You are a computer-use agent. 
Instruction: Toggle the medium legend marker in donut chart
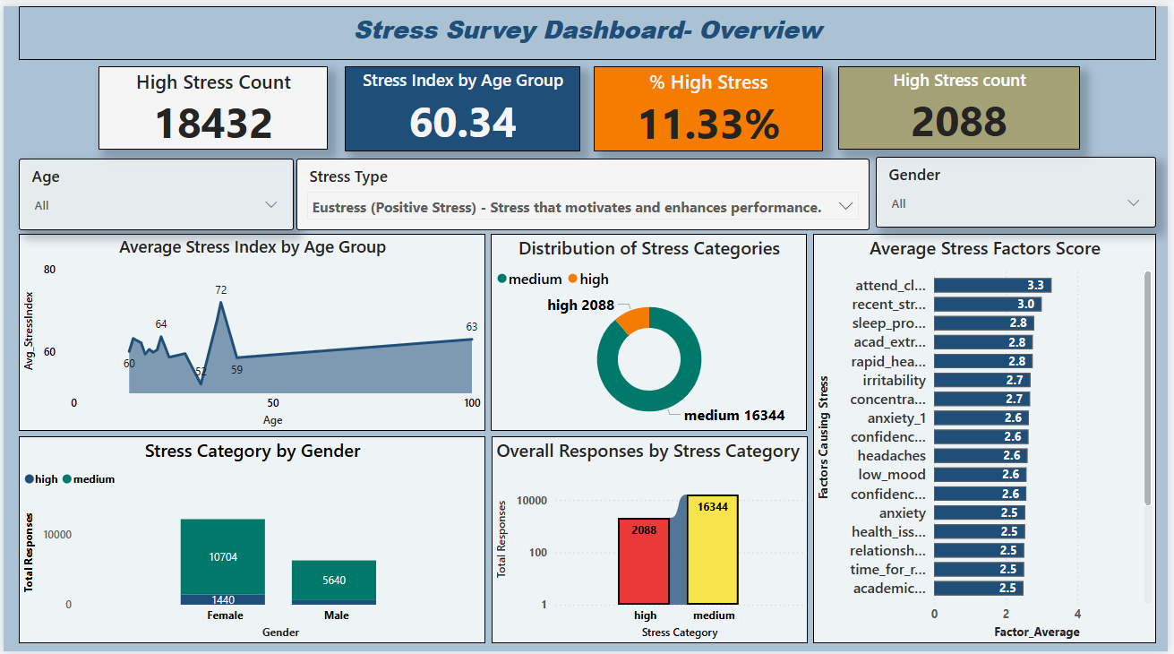(502, 280)
